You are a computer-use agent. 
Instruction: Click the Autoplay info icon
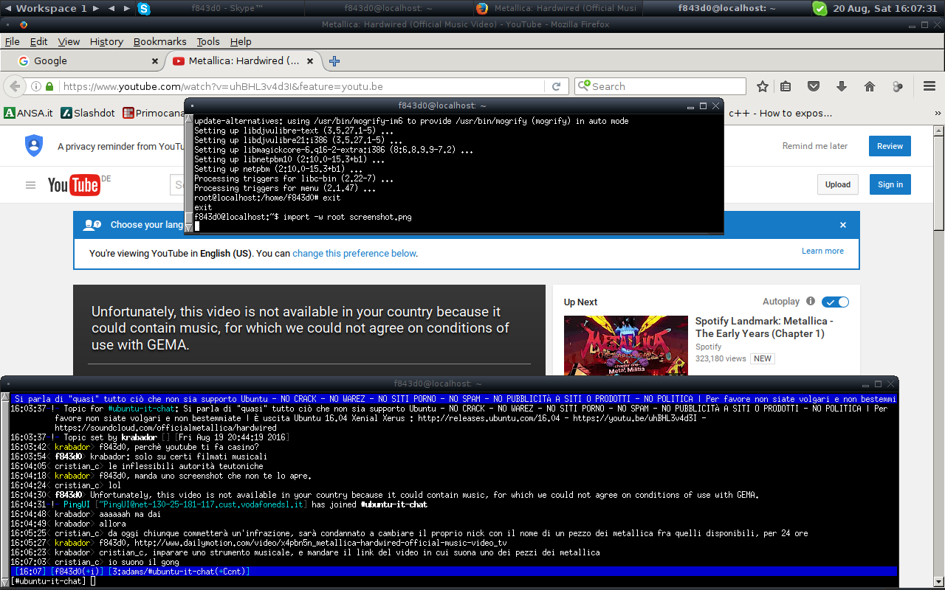[811, 302]
